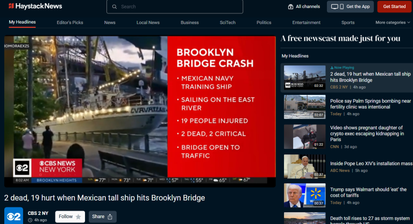Open the Local News tab
This screenshot has width=413, height=224.
[x=148, y=23]
